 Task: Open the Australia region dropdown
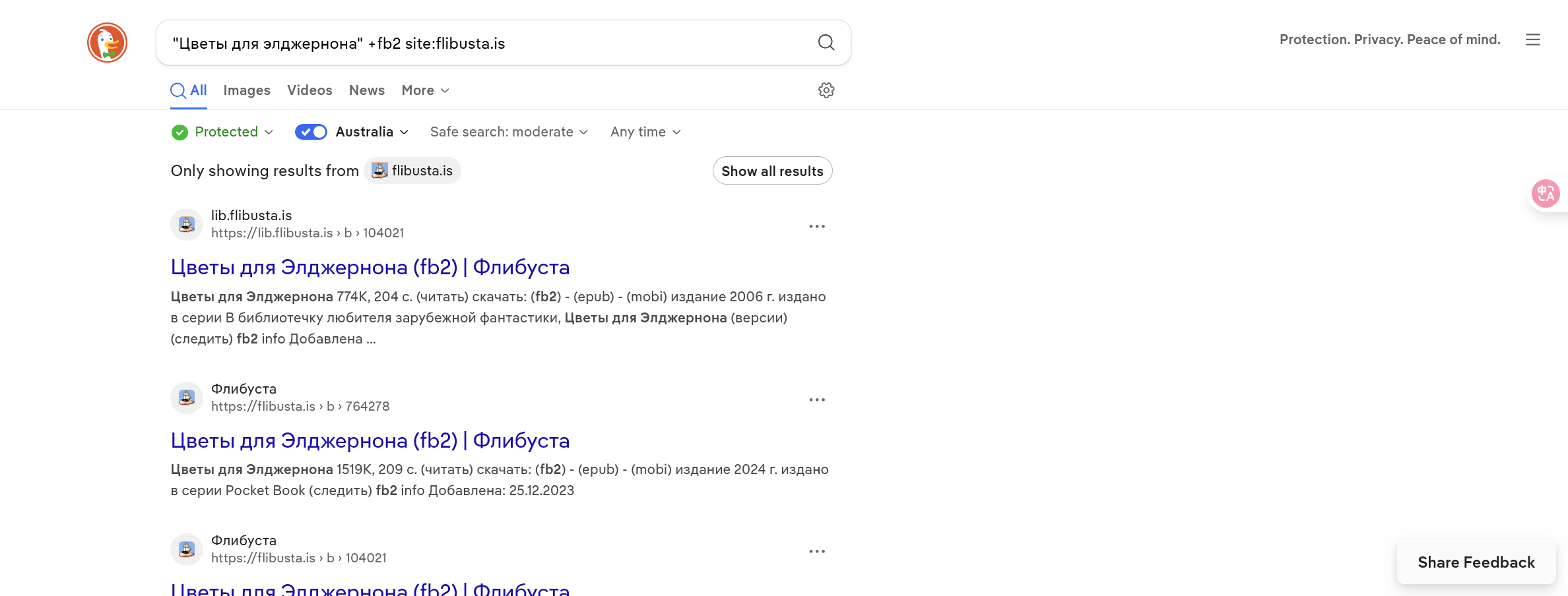tap(372, 132)
